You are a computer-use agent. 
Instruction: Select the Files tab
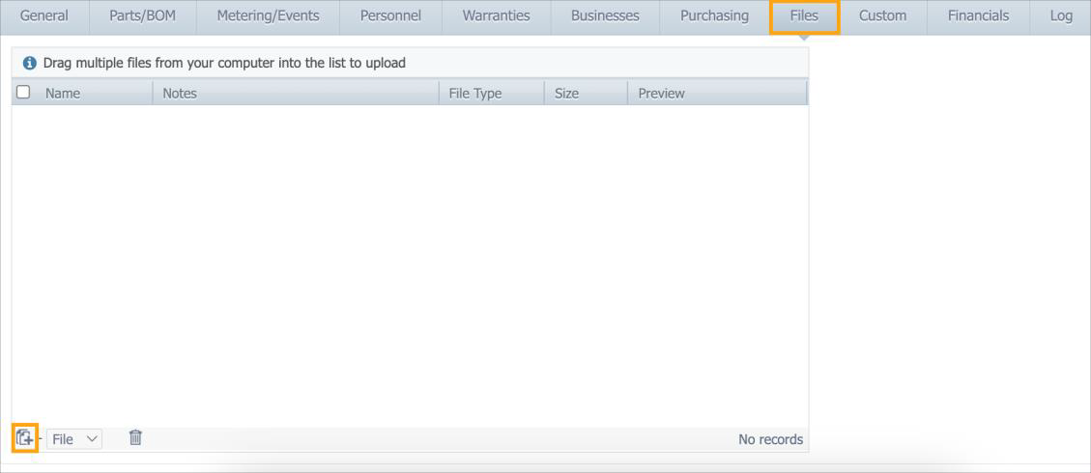[804, 15]
